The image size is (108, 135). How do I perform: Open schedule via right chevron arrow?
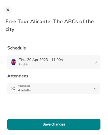pyautogui.click(x=96, y=62)
